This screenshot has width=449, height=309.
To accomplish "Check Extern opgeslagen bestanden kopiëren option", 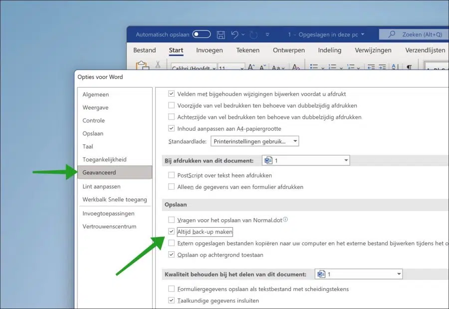I will pyautogui.click(x=171, y=243).
